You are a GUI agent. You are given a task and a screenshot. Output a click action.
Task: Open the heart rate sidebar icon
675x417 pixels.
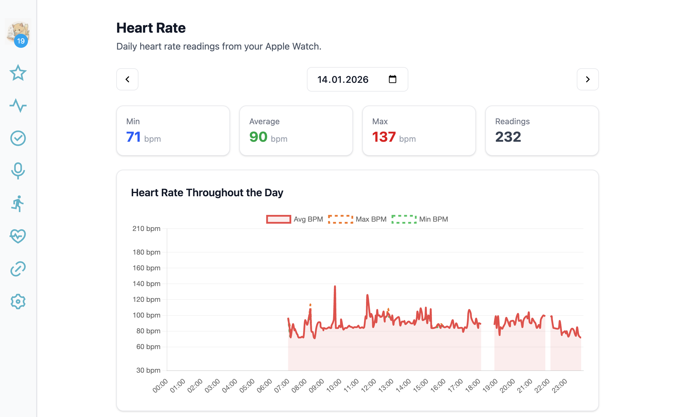click(x=18, y=236)
